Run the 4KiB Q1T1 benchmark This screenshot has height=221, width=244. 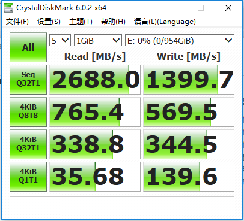[28, 177]
